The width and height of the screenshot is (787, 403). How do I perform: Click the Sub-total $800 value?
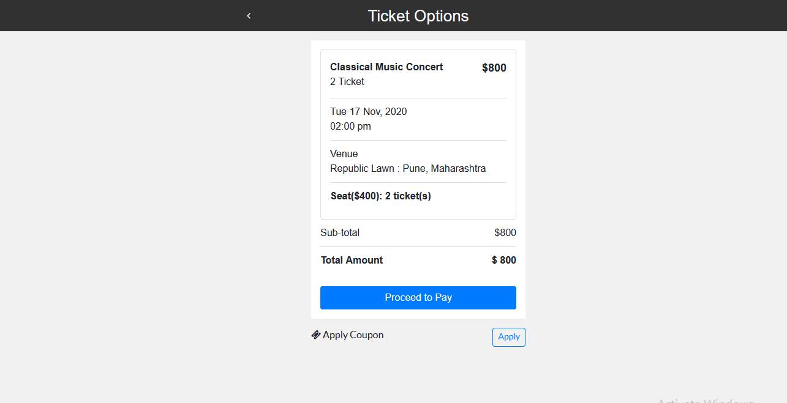point(505,233)
